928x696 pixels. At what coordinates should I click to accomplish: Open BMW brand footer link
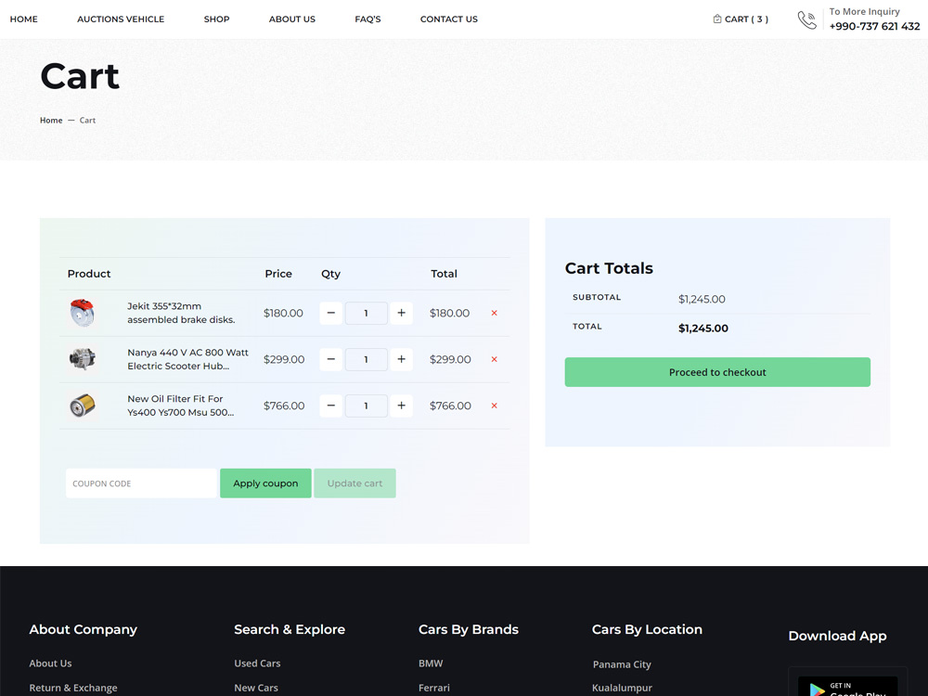tap(431, 664)
